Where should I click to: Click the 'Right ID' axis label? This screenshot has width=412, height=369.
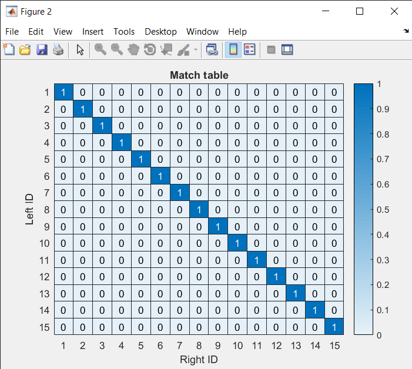click(199, 360)
